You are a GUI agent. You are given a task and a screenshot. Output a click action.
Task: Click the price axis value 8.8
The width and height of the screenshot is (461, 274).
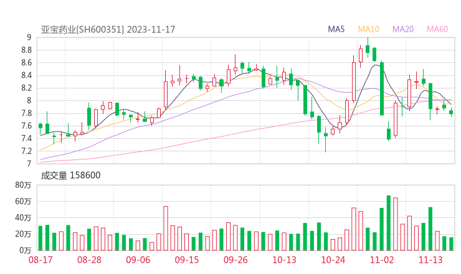(x=26, y=50)
